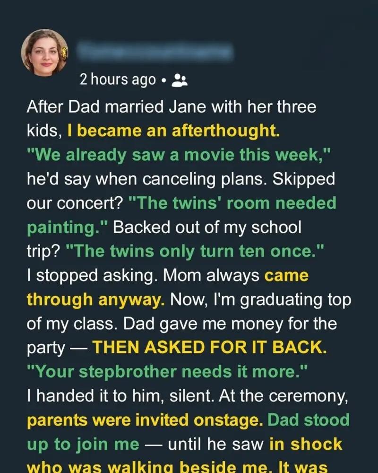The image size is (378, 473).
Task: Click the dot separator beside the timestamp
Action: [163, 81]
